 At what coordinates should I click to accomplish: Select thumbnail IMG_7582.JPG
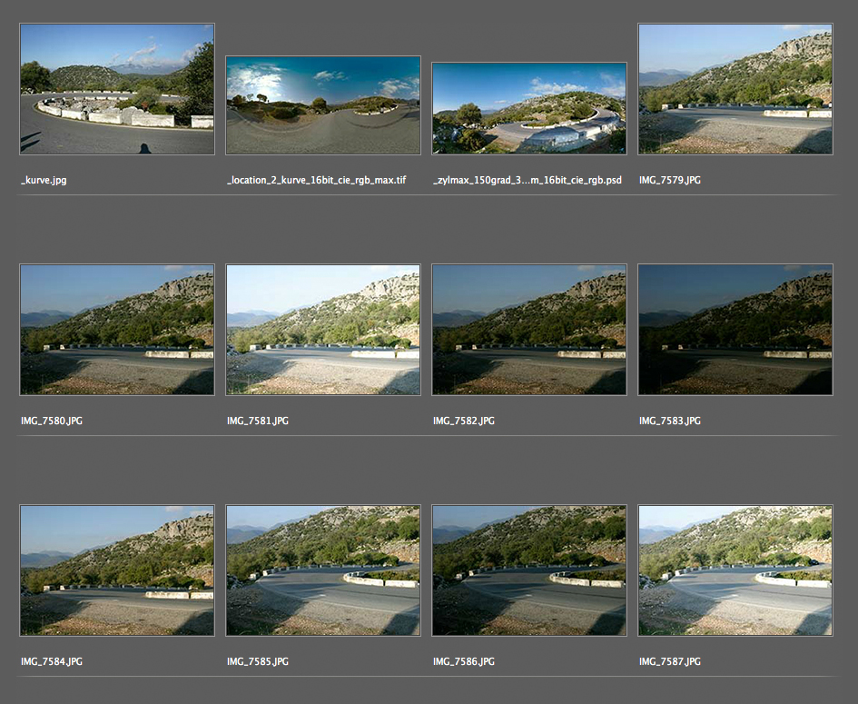click(529, 330)
